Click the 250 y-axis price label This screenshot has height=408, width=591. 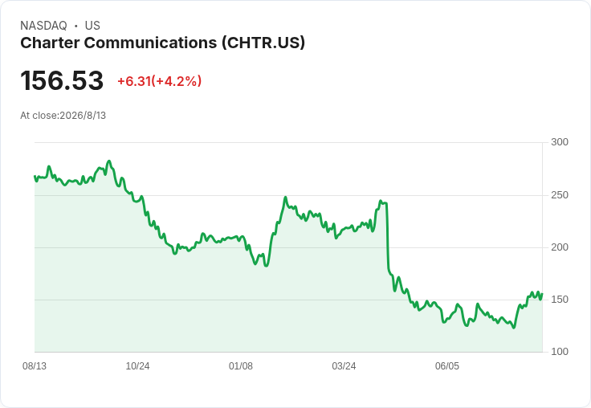[560, 195]
